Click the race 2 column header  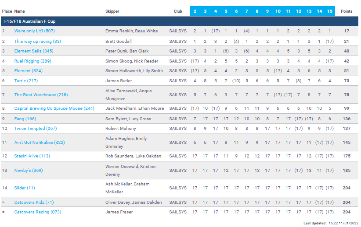(x=195, y=11)
